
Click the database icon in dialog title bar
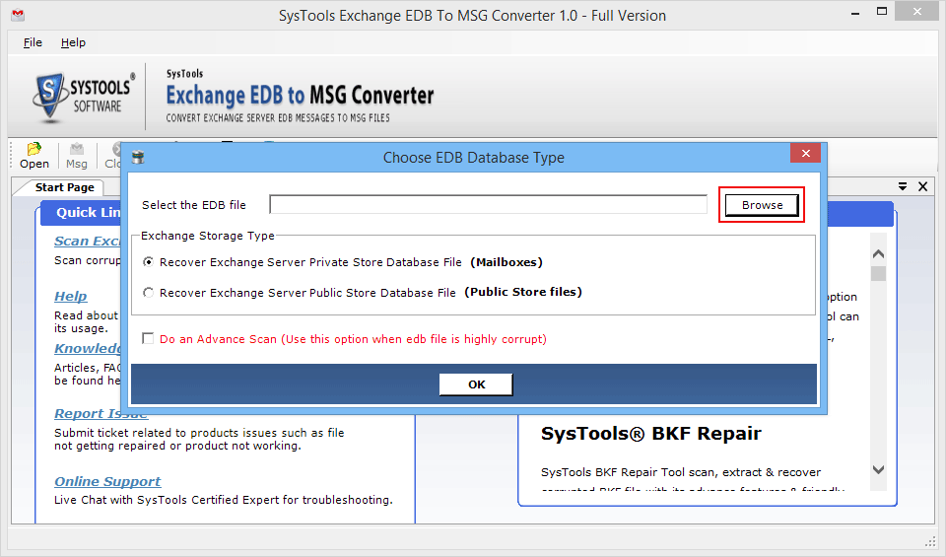pyautogui.click(x=138, y=158)
